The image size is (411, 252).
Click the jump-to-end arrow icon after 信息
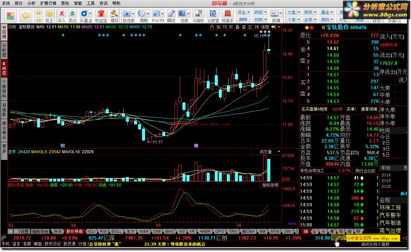tap(274, 27)
